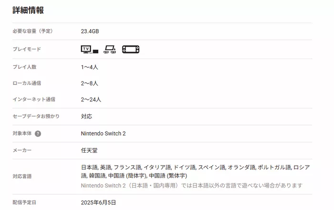Select the 23.4GB required capacity value
Screen dimensions: 334x210
[x=90, y=31]
